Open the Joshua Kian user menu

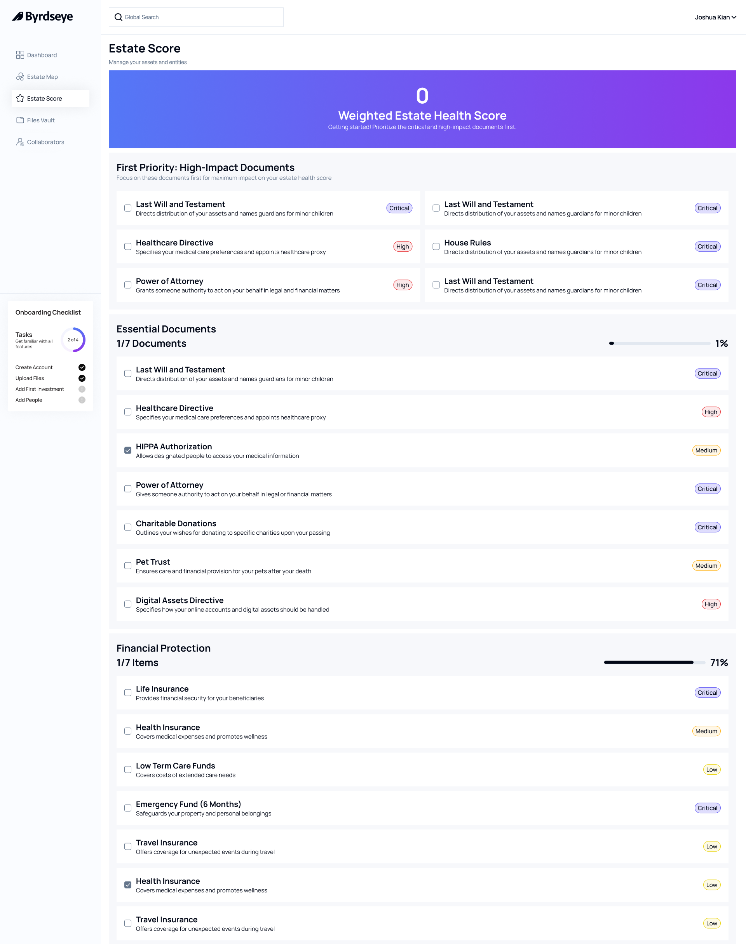(x=715, y=17)
